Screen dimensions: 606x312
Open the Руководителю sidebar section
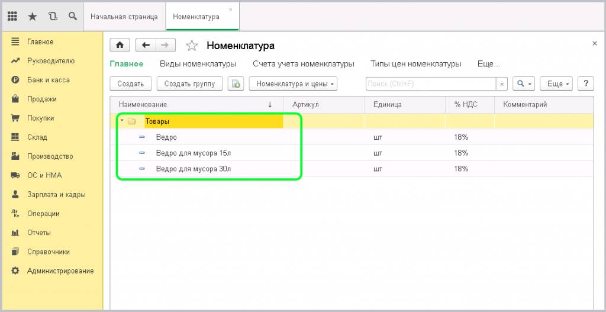click(51, 61)
